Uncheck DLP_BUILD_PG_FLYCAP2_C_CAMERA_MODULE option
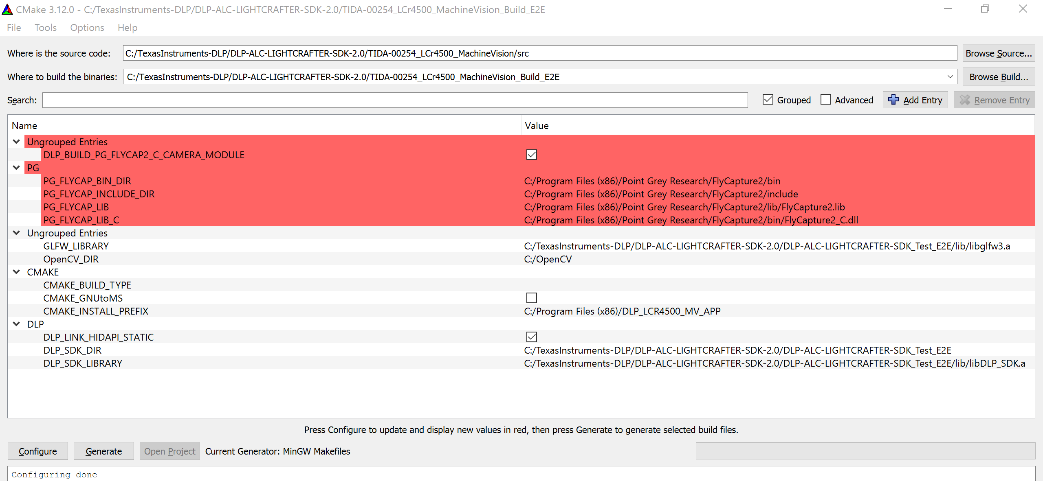The width and height of the screenshot is (1043, 481). click(531, 155)
